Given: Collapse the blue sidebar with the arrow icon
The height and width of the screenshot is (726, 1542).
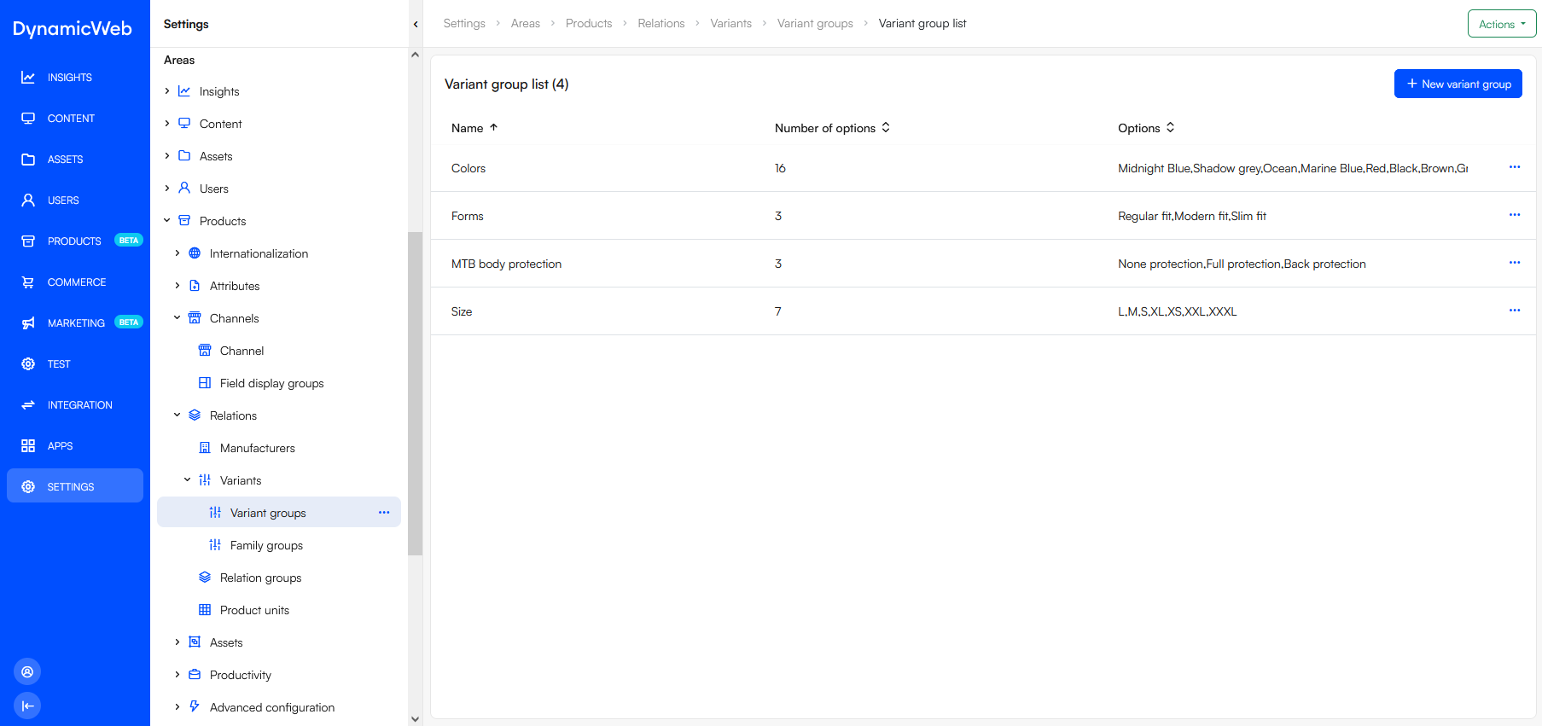Looking at the screenshot, I should pos(27,706).
